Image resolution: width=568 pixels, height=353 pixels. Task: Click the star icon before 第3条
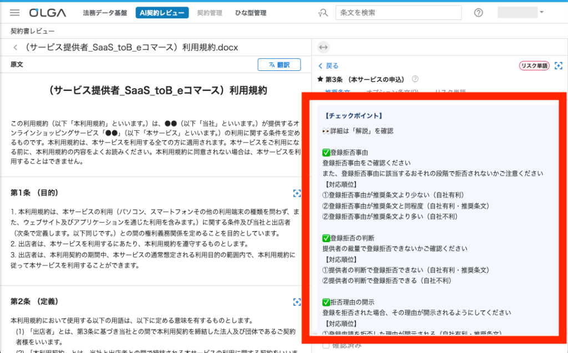click(x=320, y=79)
